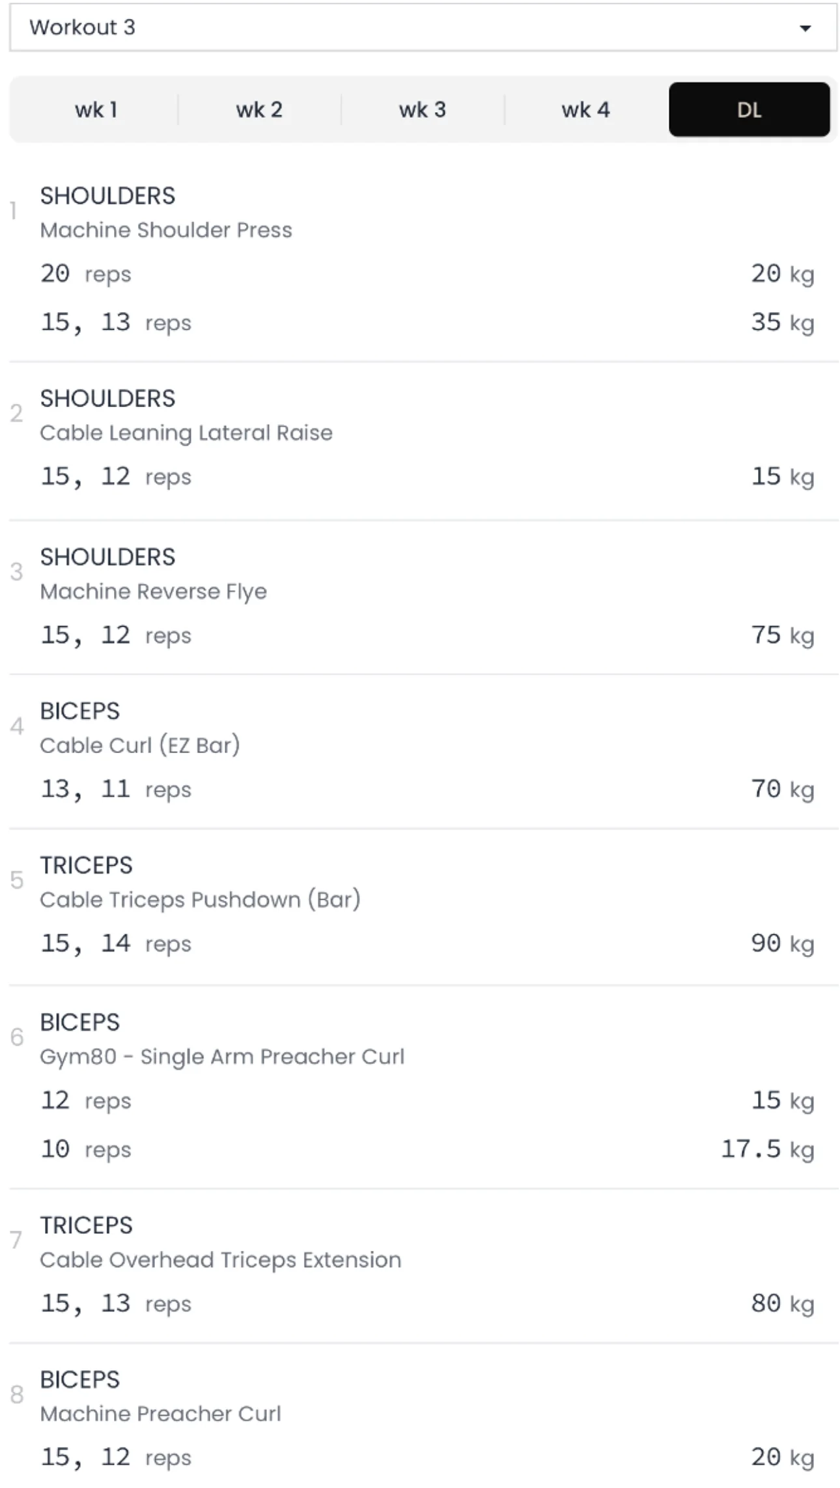
Task: Select the DL deload tab
Action: 749,109
